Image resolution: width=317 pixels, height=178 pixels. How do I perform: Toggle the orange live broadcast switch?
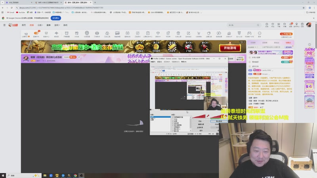pyautogui.click(x=36, y=33)
